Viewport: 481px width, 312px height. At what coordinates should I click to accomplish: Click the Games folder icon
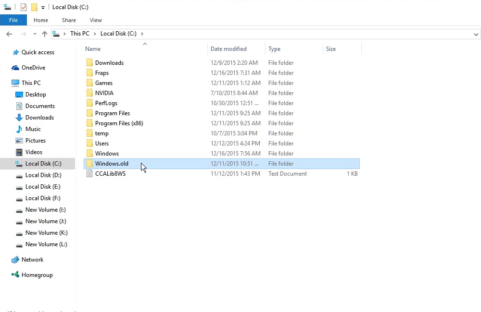89,83
